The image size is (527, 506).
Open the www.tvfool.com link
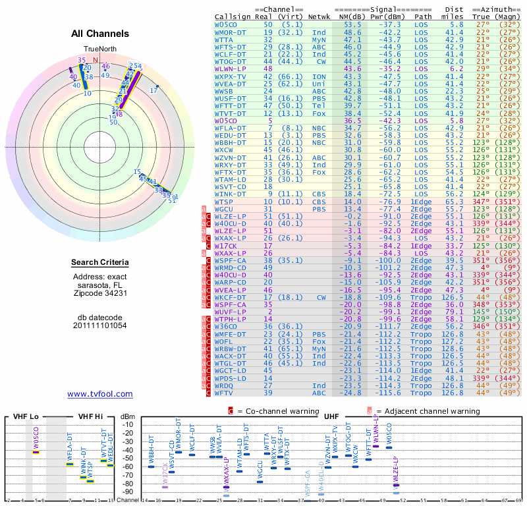[x=100, y=394]
